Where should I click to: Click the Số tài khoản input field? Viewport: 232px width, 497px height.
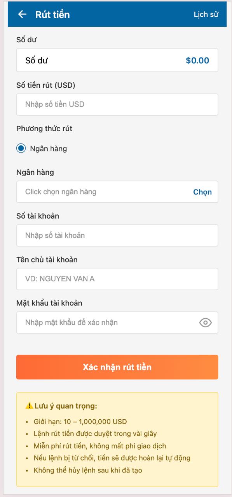[x=117, y=235]
